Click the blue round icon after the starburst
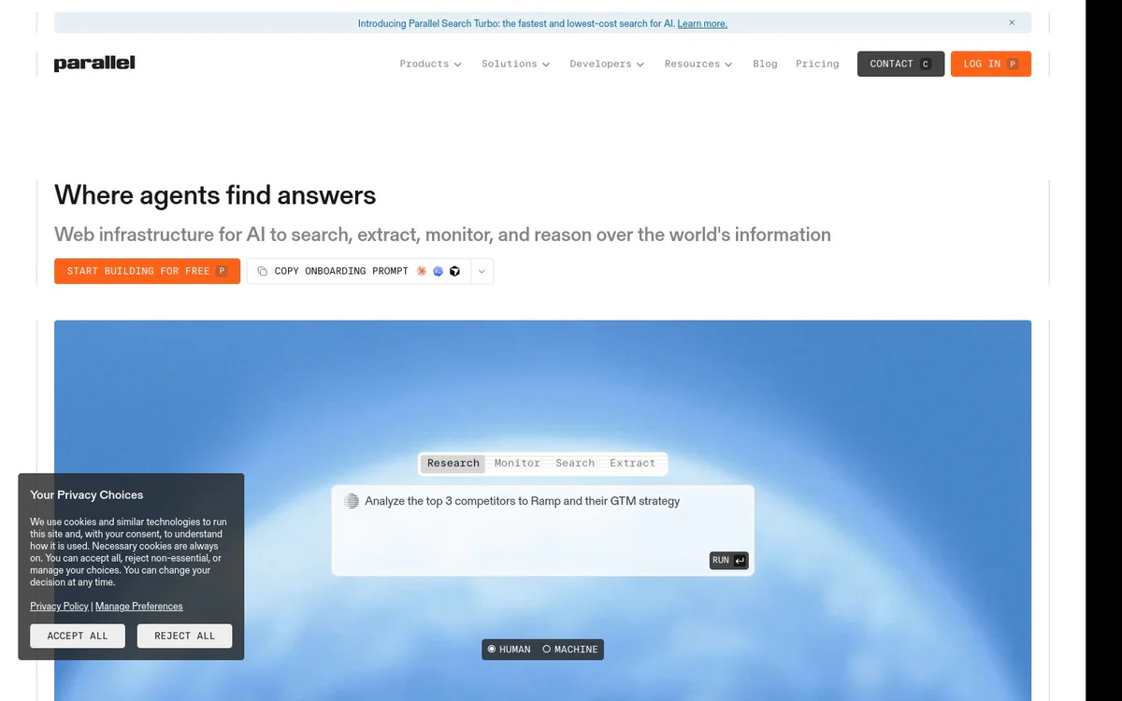 tap(438, 271)
